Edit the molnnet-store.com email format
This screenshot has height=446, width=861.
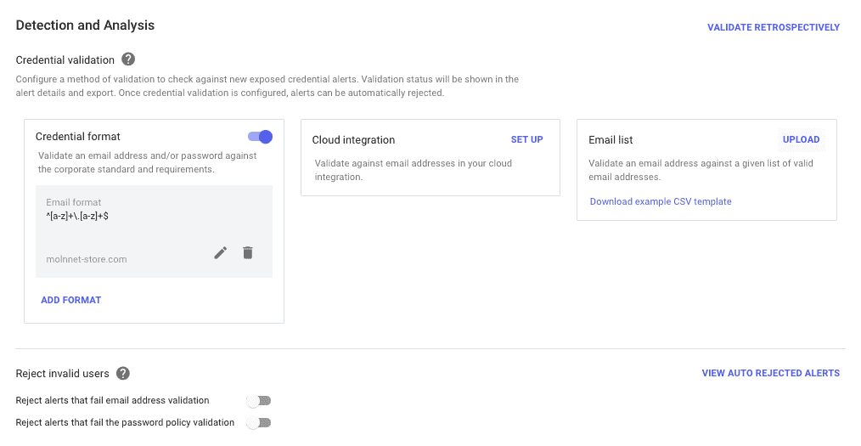pyautogui.click(x=220, y=252)
